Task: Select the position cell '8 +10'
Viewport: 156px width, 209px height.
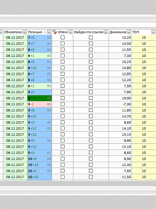Action: point(39,68)
